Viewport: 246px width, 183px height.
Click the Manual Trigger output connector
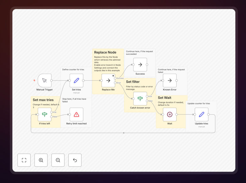[x=52, y=80]
